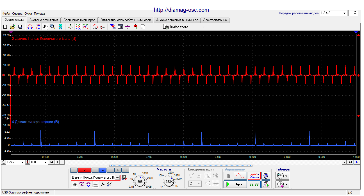
Task: Open channel settings tools icon
Action: (110, 184)
